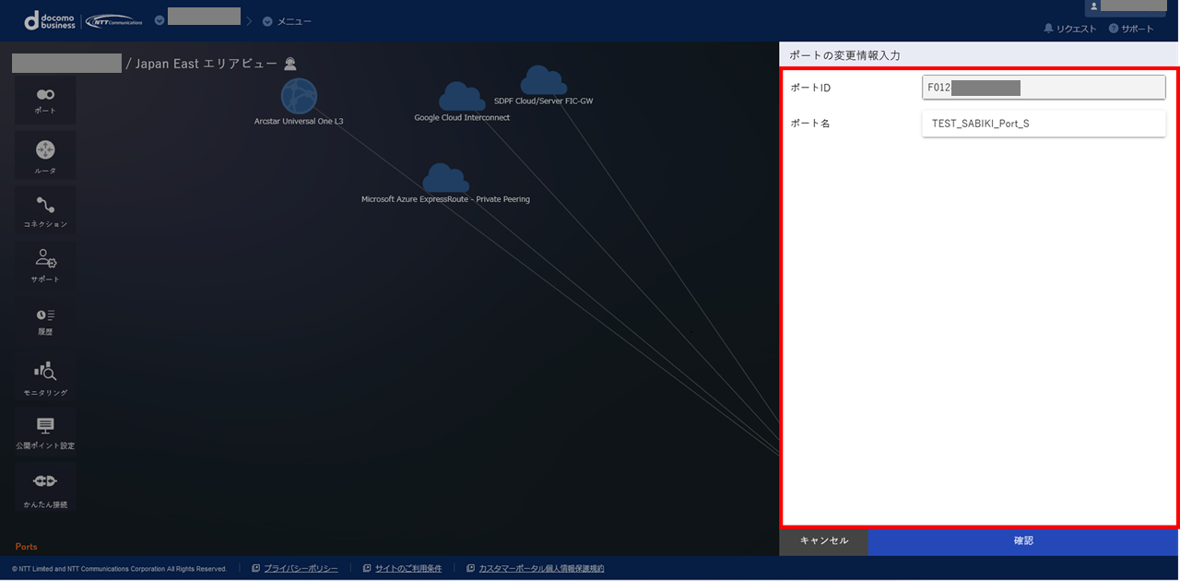Expand the メニュー dropdown in header

(288, 21)
